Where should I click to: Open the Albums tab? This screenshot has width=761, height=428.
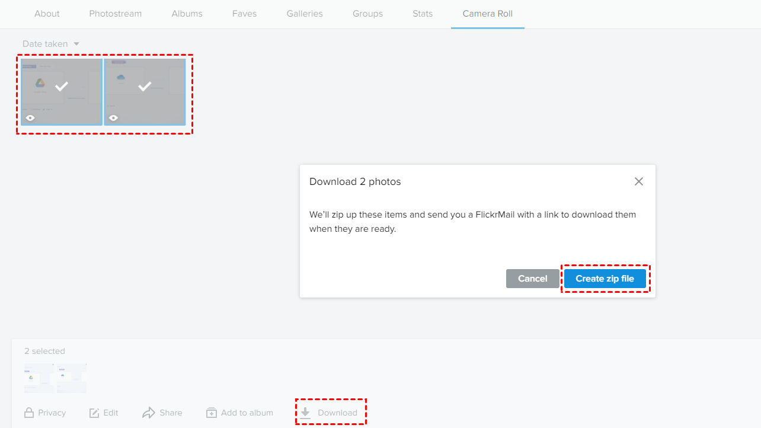click(x=187, y=14)
